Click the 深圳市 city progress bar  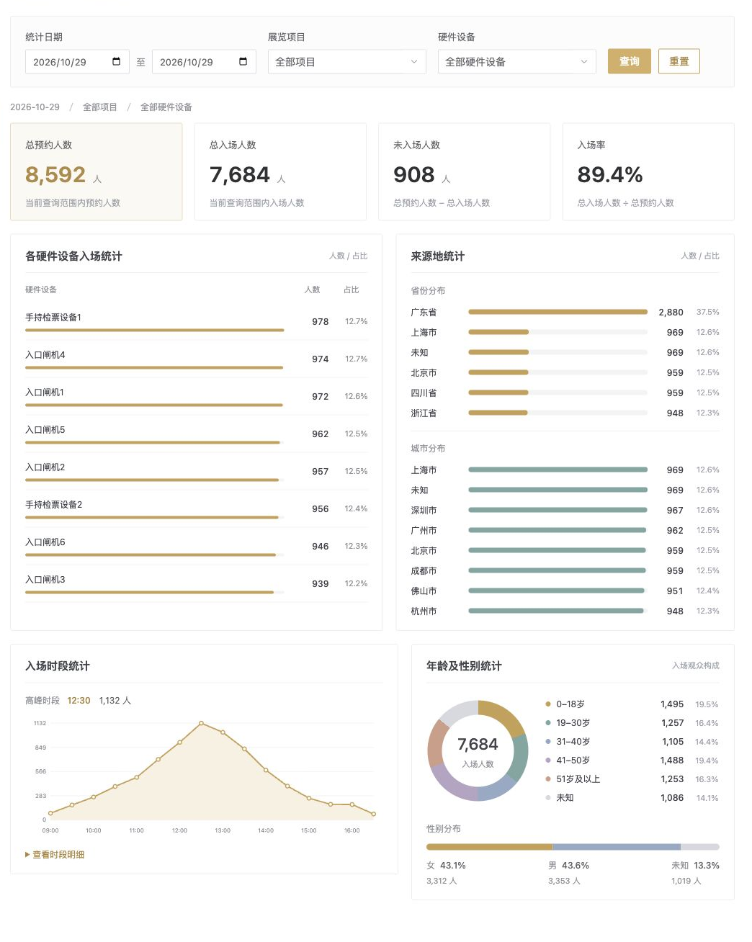[x=558, y=510]
